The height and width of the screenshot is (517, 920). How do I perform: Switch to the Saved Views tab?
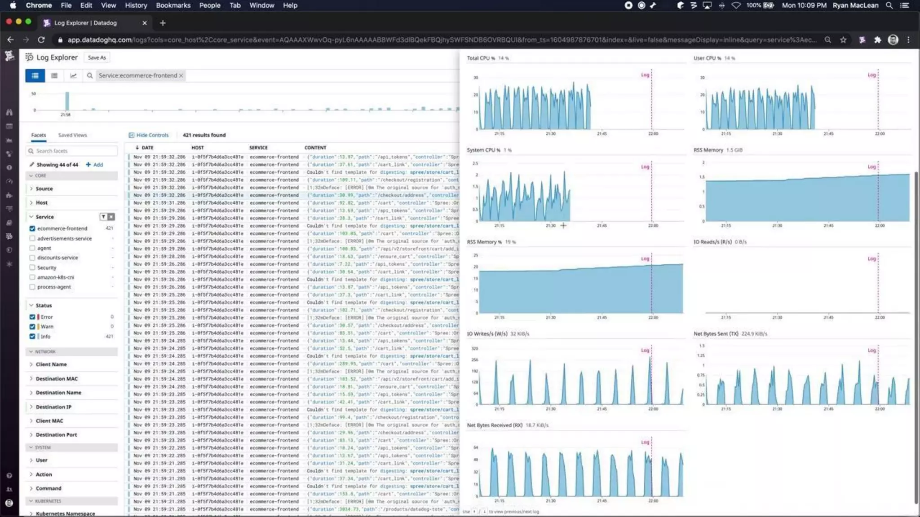pyautogui.click(x=72, y=135)
